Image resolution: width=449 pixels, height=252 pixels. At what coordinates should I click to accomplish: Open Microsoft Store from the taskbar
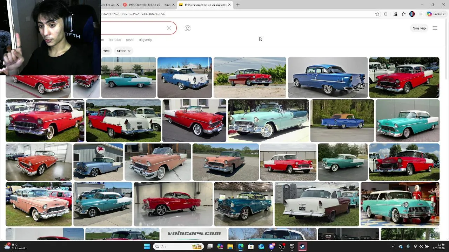(251, 246)
